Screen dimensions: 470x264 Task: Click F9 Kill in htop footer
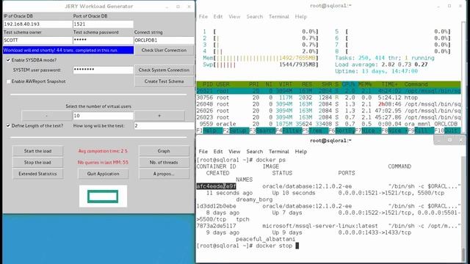click(421, 131)
